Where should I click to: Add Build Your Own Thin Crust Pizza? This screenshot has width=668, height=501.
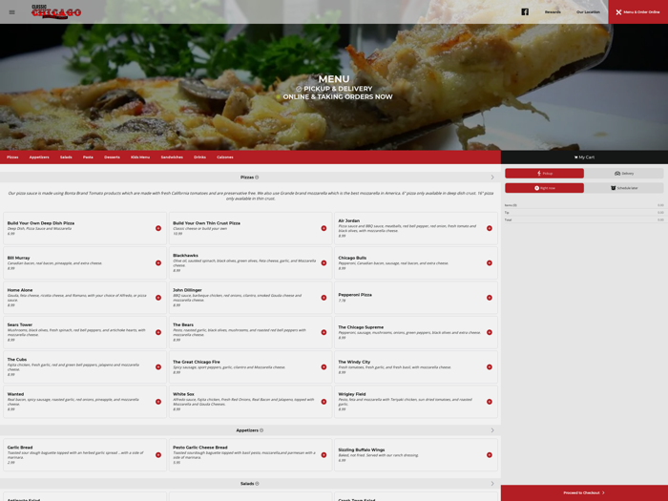pyautogui.click(x=324, y=228)
